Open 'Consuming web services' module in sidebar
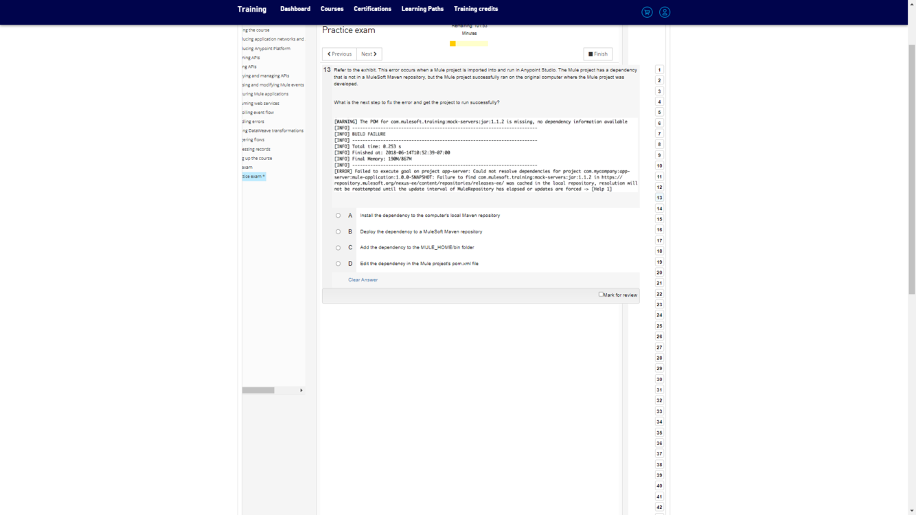The height and width of the screenshot is (515, 916). pos(261,104)
